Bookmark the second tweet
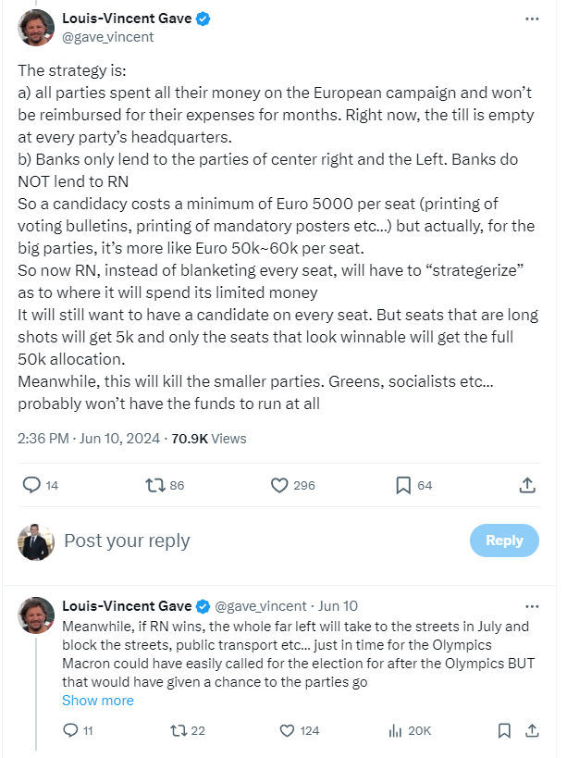The width and height of the screenshot is (567, 758). click(504, 731)
